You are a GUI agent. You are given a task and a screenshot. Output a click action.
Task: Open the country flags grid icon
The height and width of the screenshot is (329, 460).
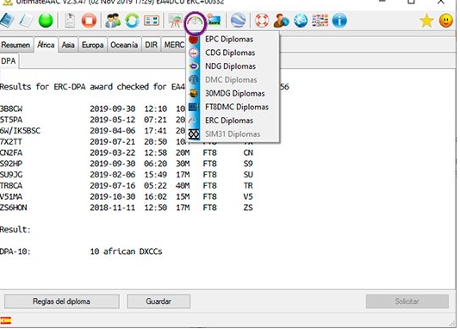tap(320, 21)
